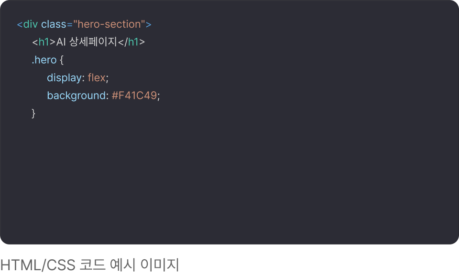Click the "flex" property value

pyautogui.click(x=96, y=78)
